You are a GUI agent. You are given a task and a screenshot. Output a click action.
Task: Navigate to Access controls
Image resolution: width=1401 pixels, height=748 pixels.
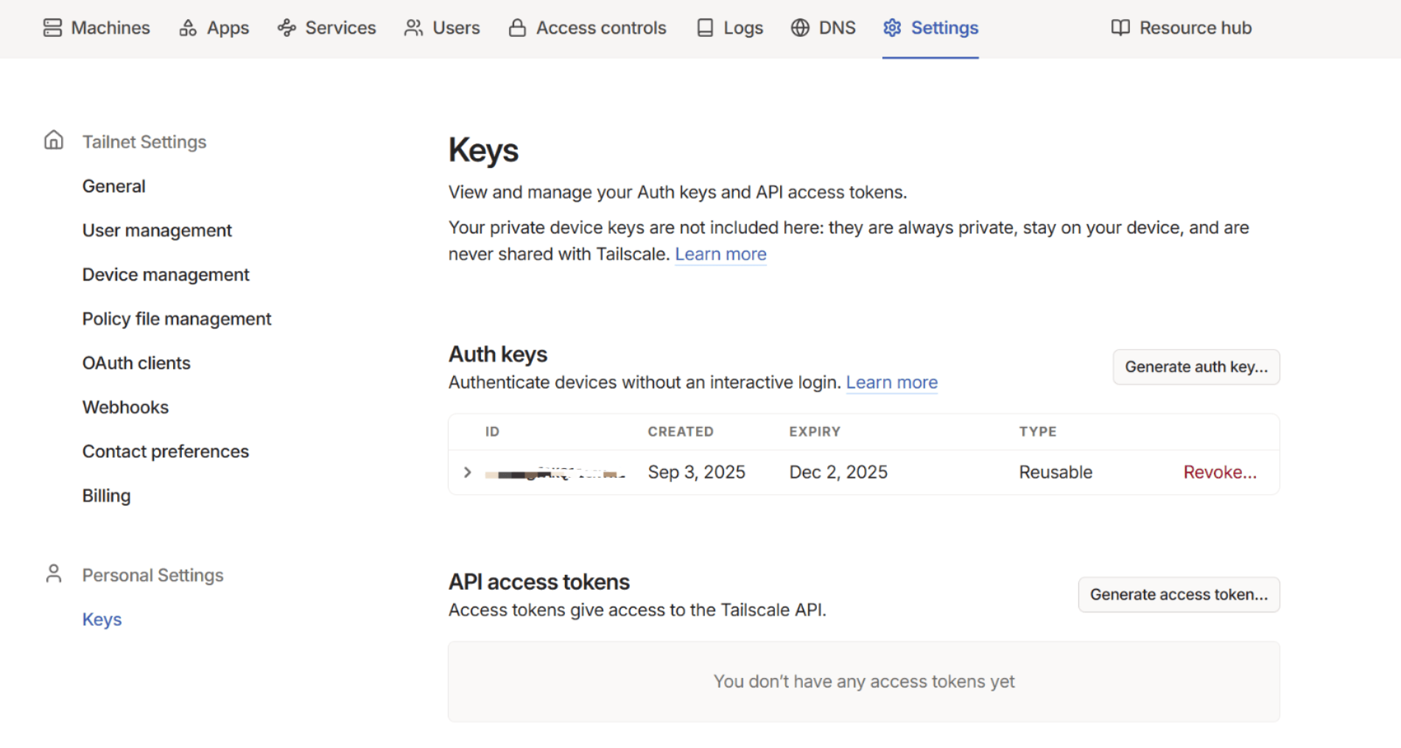[x=588, y=28]
